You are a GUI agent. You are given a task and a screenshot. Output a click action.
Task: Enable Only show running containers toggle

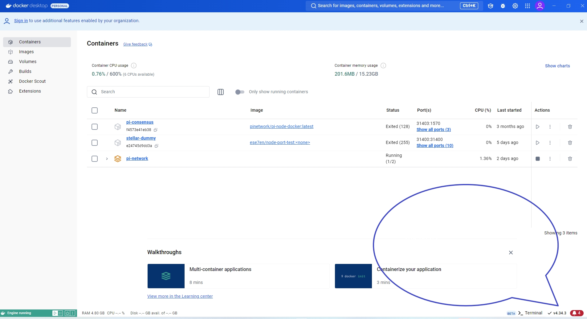click(240, 92)
